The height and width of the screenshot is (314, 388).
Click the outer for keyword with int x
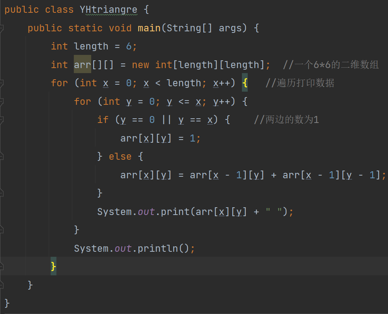coord(59,83)
